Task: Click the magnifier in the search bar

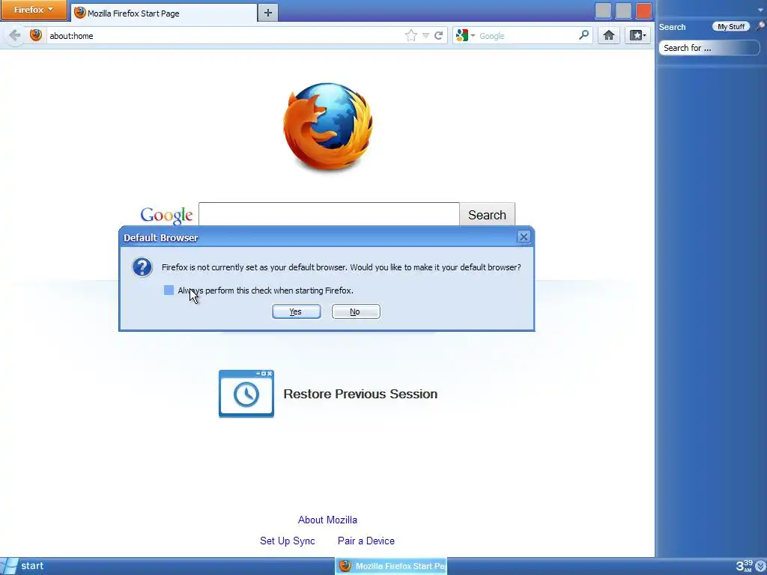Action: click(x=584, y=34)
